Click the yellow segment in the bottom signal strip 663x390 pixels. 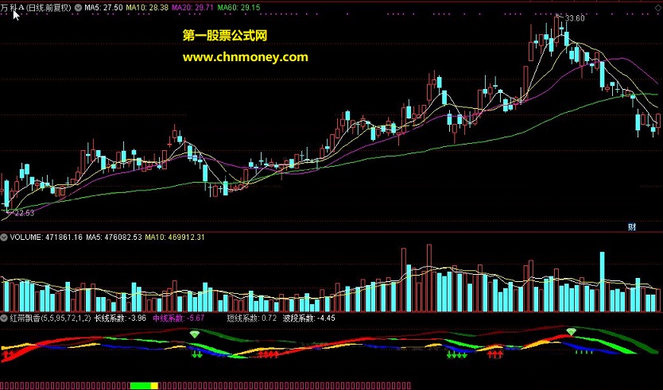(154, 385)
